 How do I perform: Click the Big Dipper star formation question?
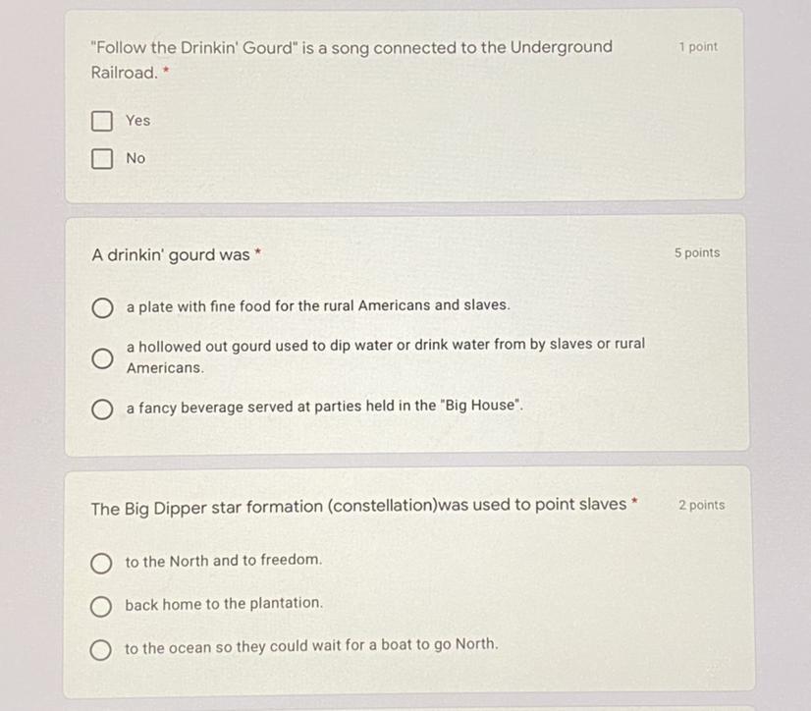359,506
